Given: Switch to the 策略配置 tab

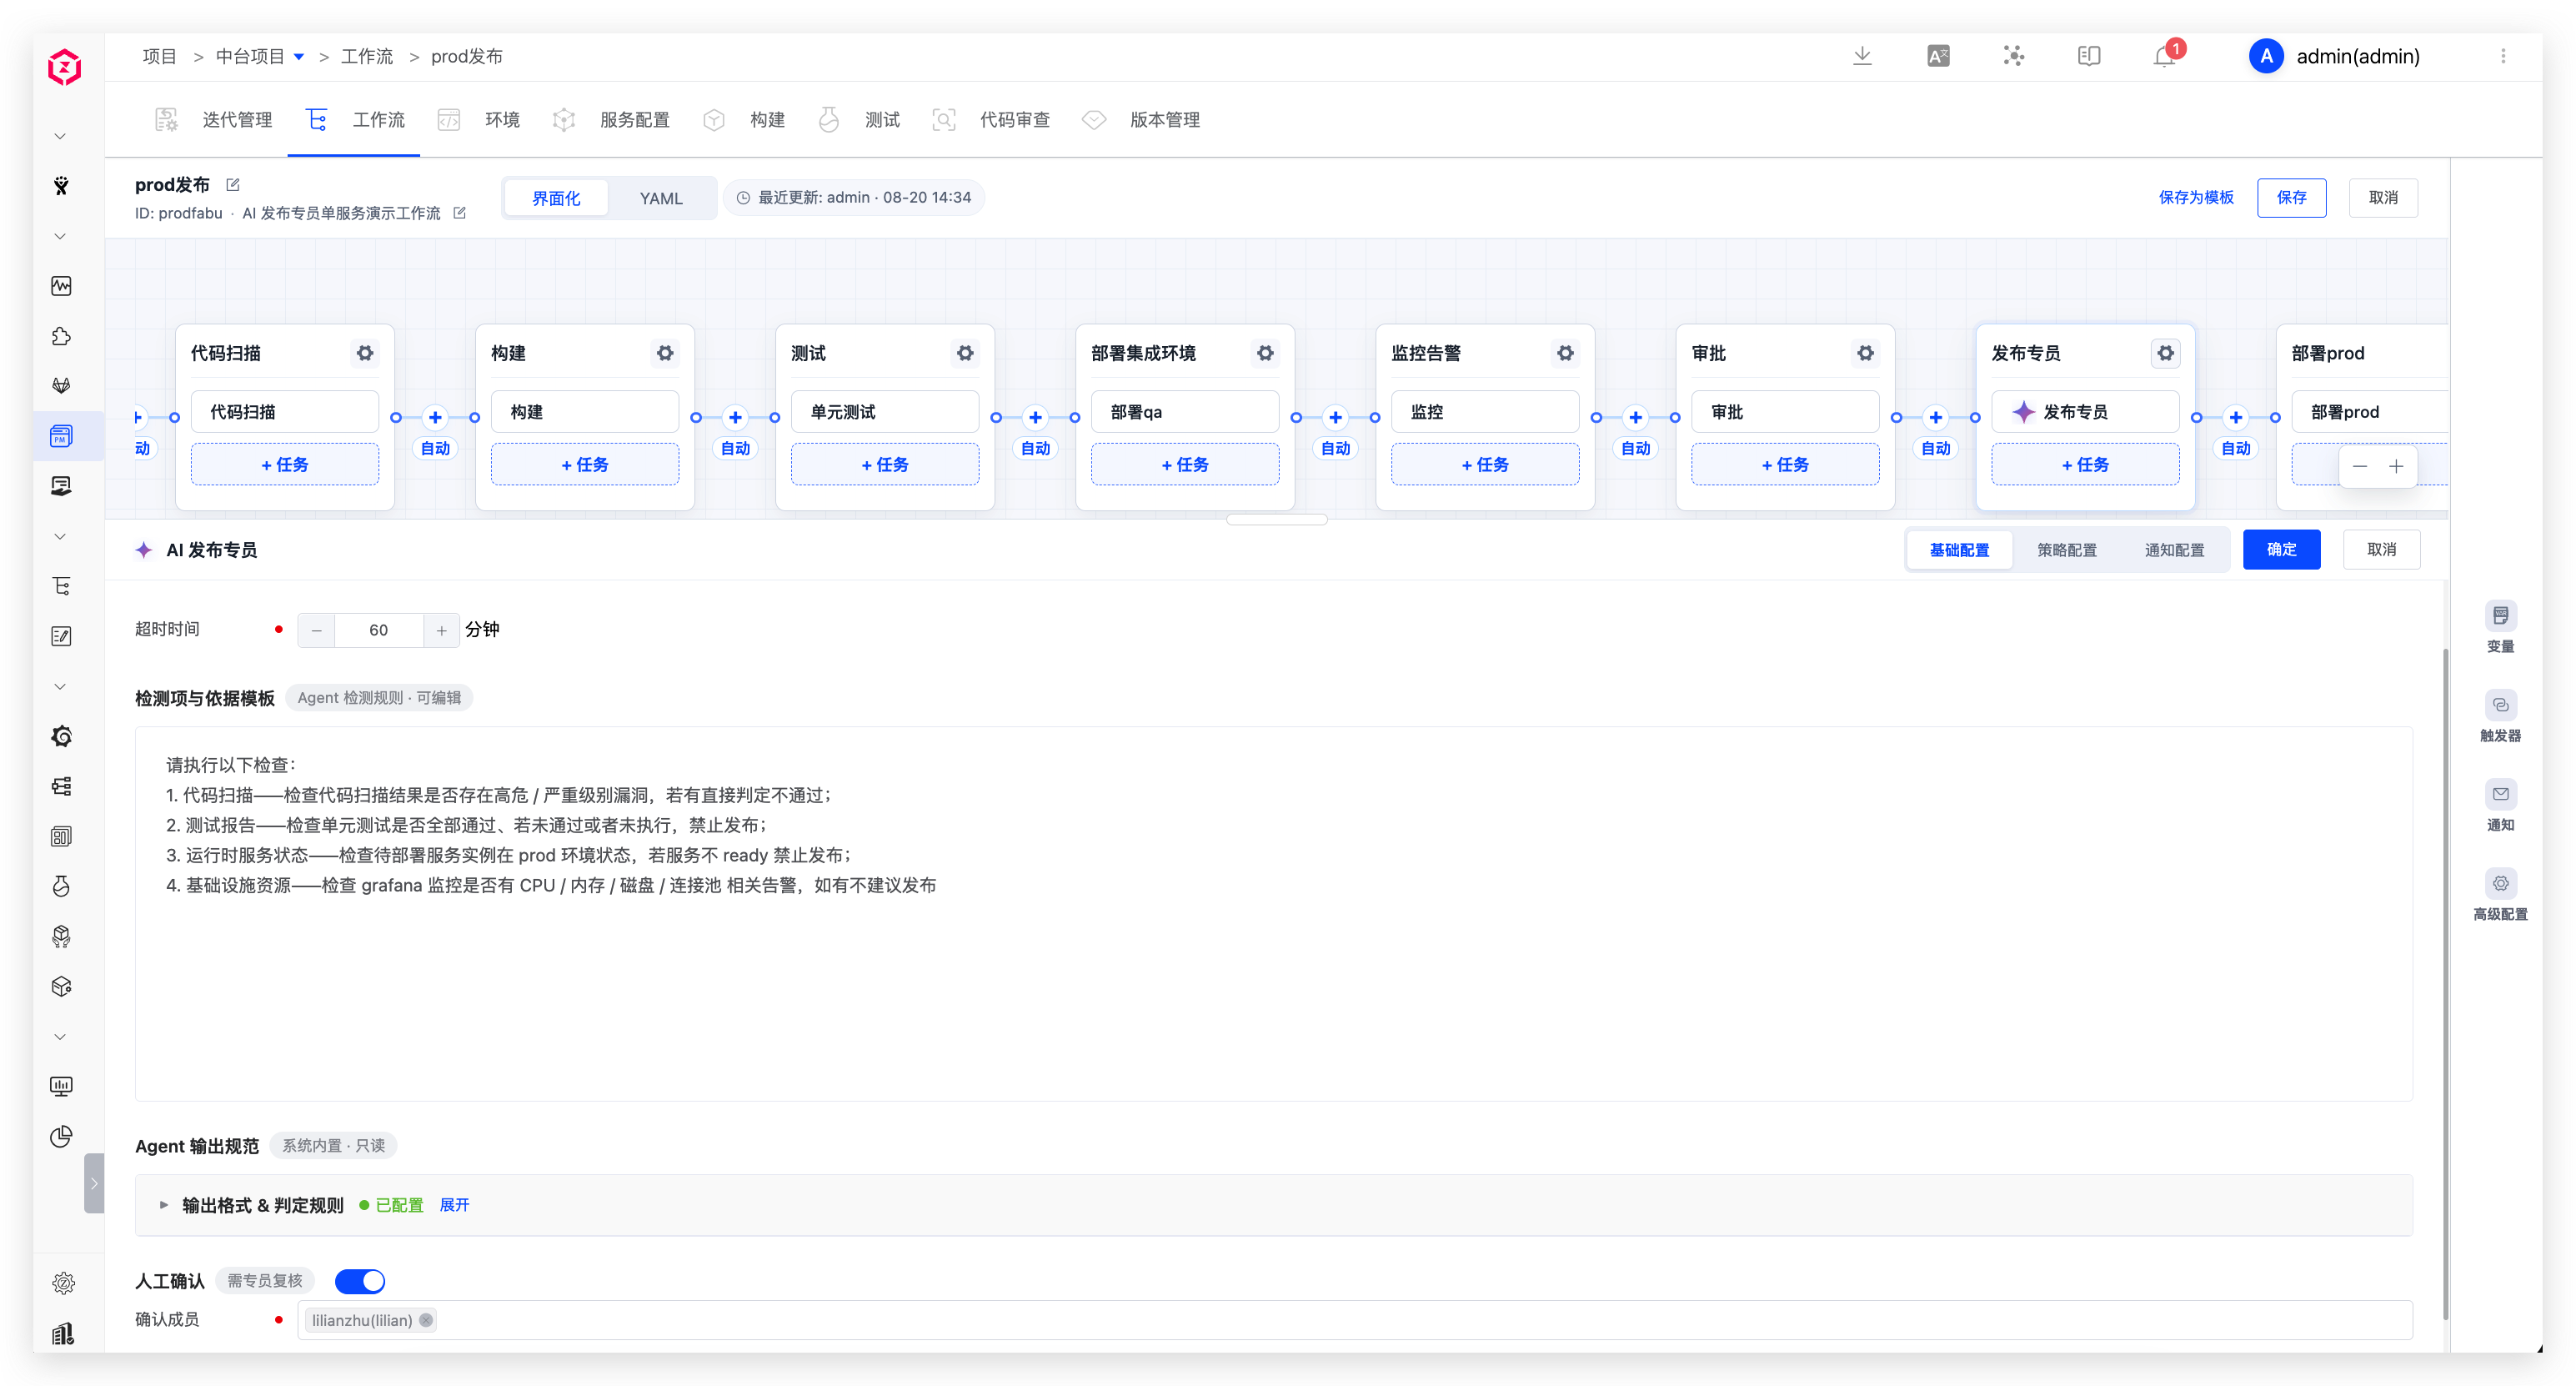Looking at the screenshot, I should (x=2067, y=550).
